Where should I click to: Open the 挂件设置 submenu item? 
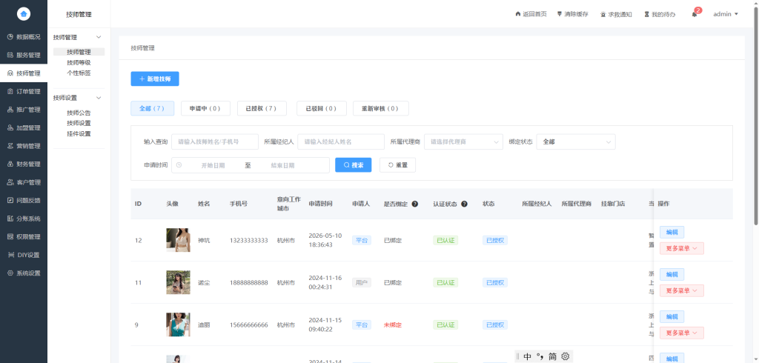pyautogui.click(x=79, y=133)
